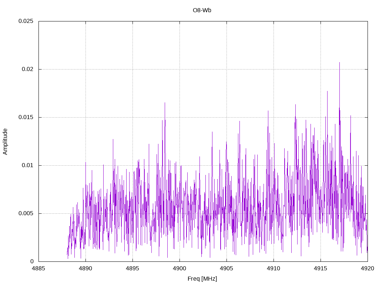Click y-axis tick label 0
The height and width of the screenshot is (284, 379).
32,261
